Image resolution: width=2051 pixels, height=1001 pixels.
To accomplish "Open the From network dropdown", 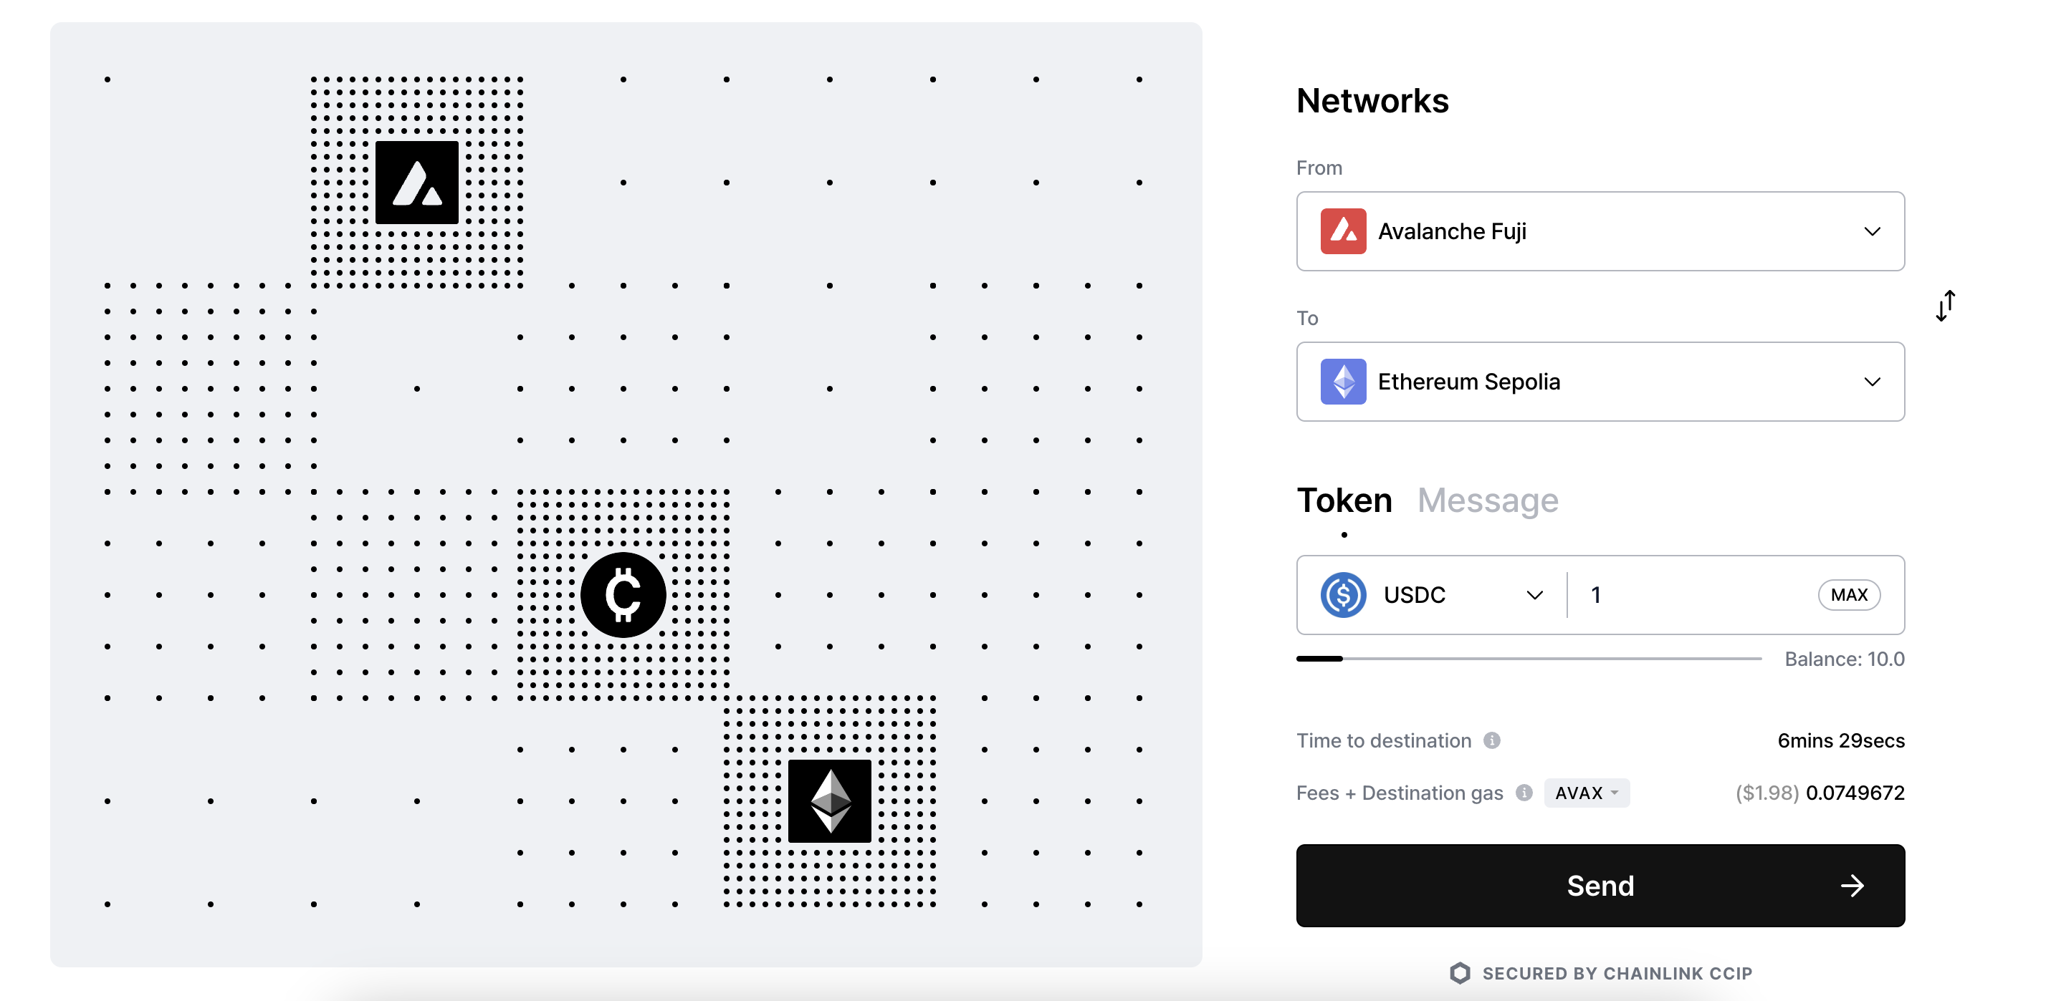I will pyautogui.click(x=1600, y=231).
